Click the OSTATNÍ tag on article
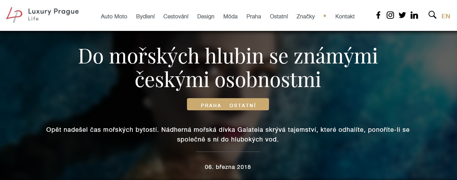This screenshot has height=180, width=457. (x=243, y=105)
